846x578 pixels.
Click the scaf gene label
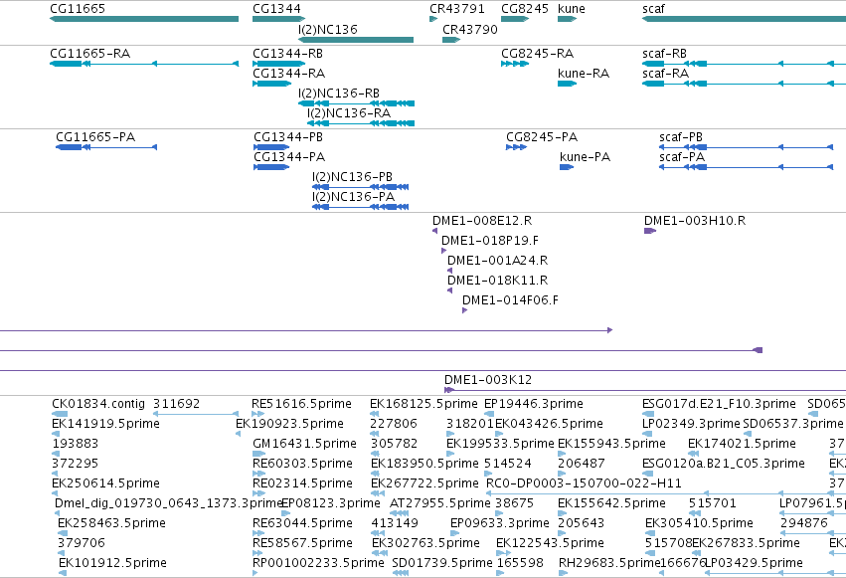pos(653,9)
